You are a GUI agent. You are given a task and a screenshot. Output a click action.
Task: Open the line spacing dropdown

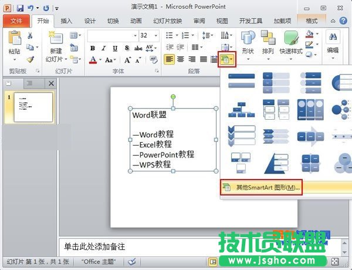click(208, 35)
